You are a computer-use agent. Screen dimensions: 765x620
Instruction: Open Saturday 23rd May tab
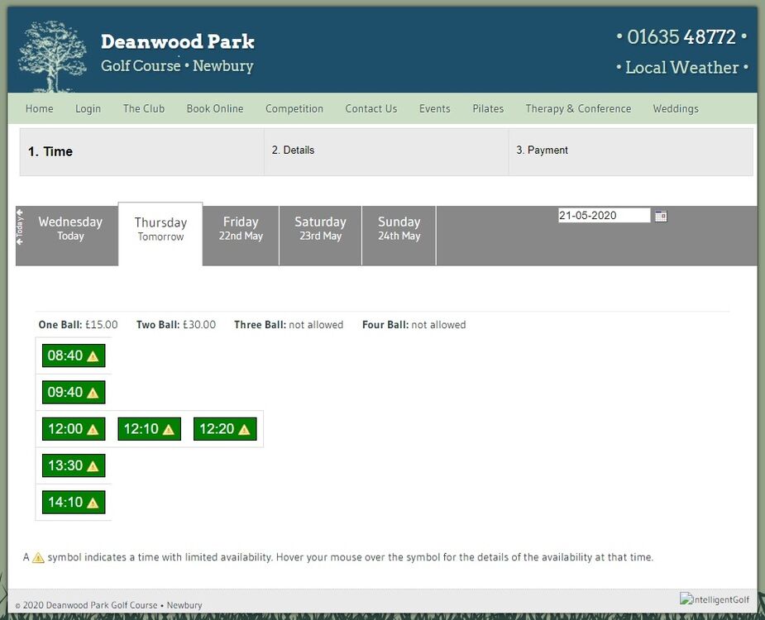pyautogui.click(x=321, y=236)
